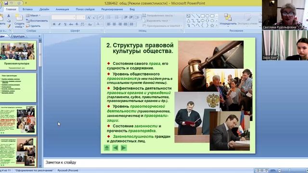Toggle bold Ж formatting
The height and width of the screenshot is (173, 308).
coord(54,25)
